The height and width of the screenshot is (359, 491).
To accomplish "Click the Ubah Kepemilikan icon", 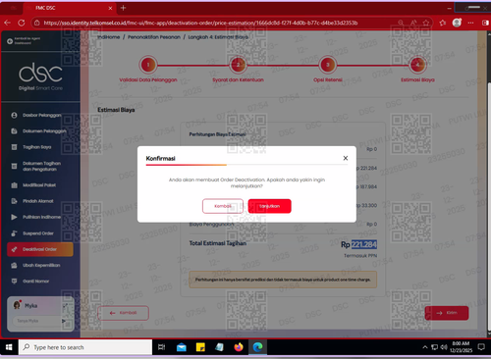I will click(14, 265).
